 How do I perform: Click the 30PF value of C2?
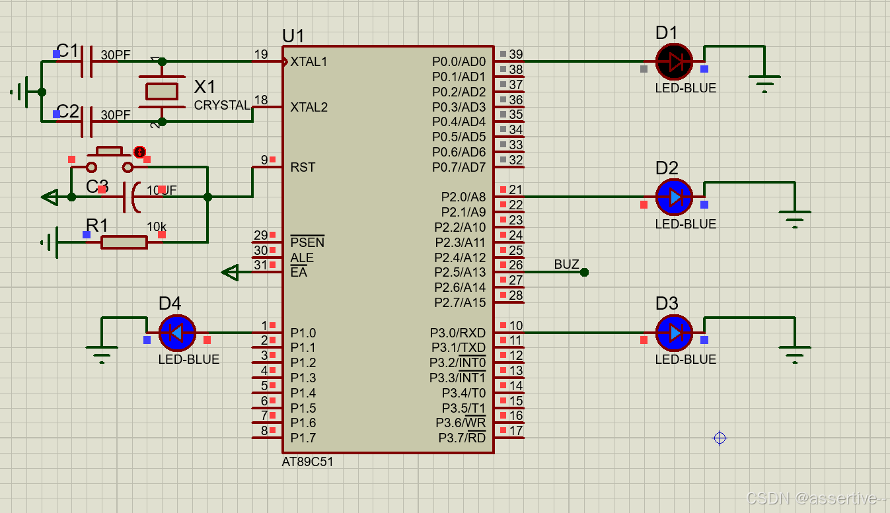pos(116,115)
